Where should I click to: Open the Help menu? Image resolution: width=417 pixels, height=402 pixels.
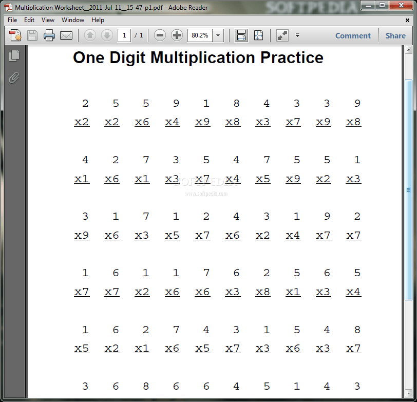coord(98,20)
